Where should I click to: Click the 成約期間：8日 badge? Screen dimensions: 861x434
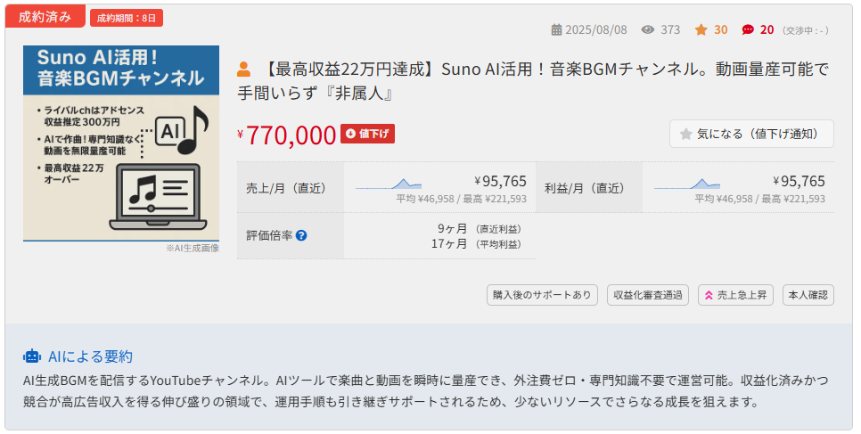click(127, 18)
